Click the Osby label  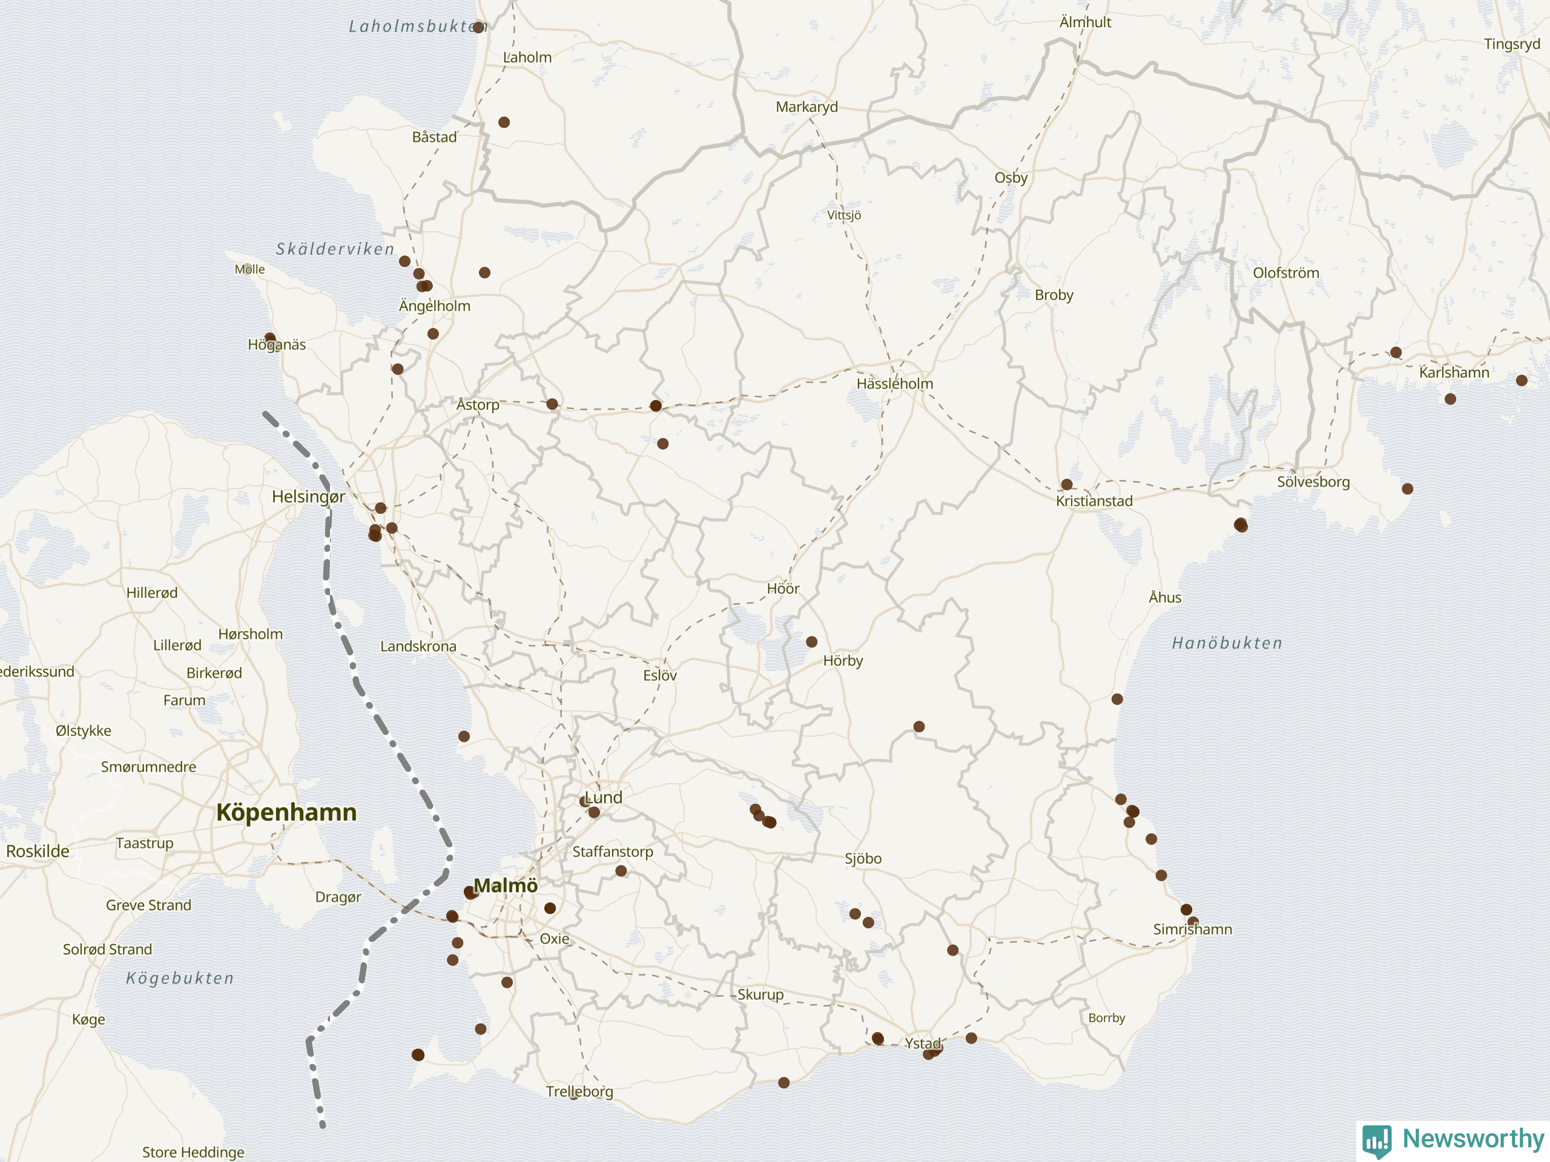coord(1011,178)
